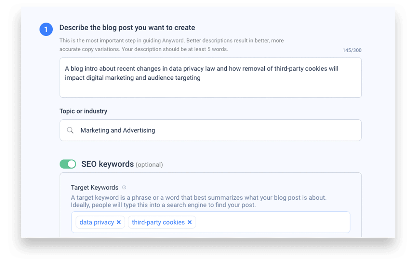Remove the "third-party cookies" keyword tag
This screenshot has width=412, height=263.
point(190,222)
